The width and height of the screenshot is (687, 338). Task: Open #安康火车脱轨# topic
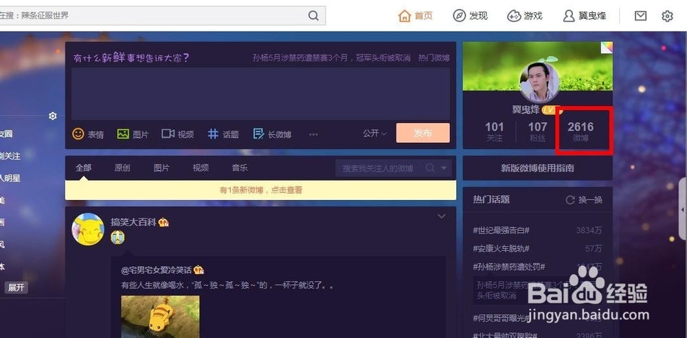pos(502,249)
